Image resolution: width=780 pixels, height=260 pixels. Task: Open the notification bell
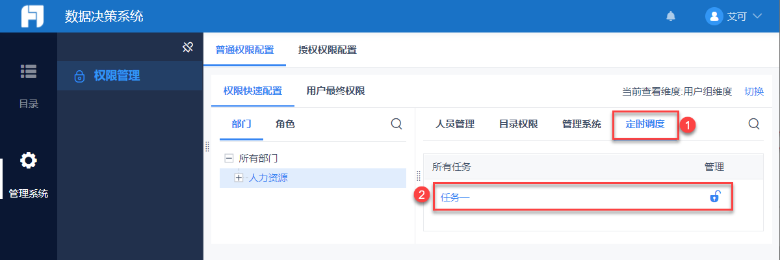(x=671, y=16)
